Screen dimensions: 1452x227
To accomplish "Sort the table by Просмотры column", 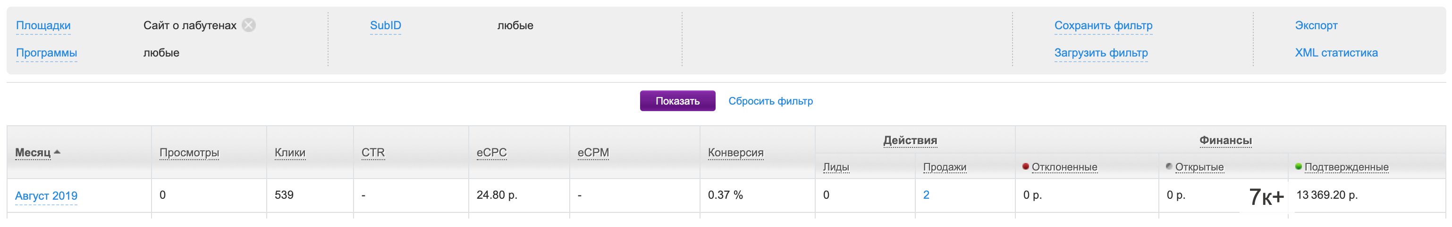I will click(189, 153).
